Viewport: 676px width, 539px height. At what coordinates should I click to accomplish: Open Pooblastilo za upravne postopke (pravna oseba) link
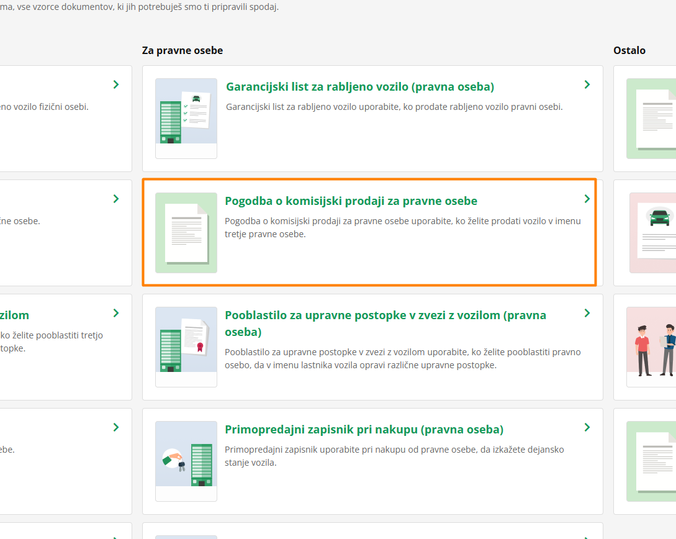pos(385,315)
